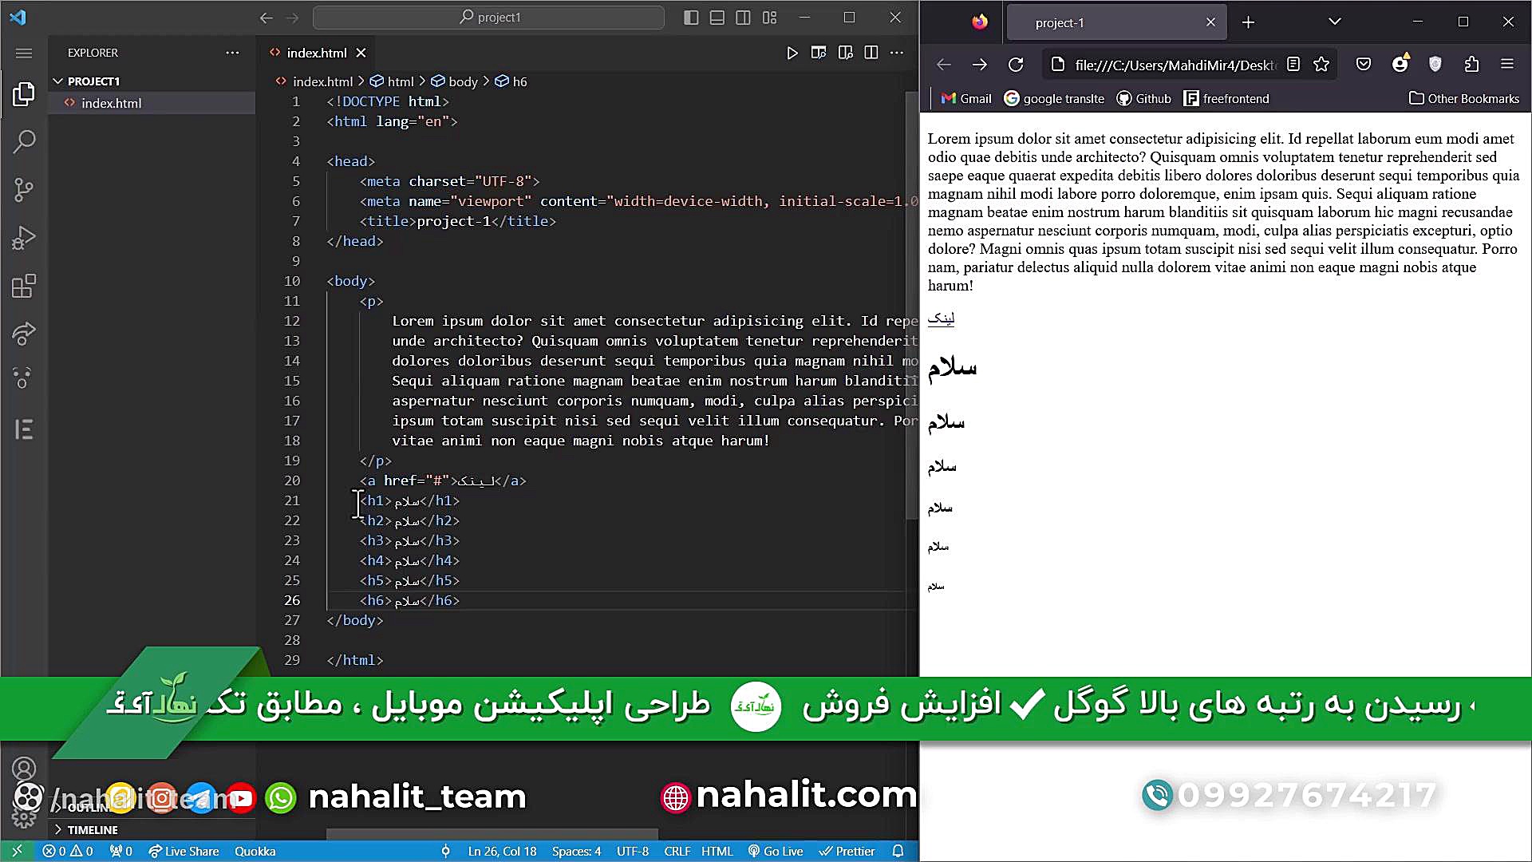Reload the page in Firefox
Viewport: 1532px width, 862px height.
(x=1016, y=65)
